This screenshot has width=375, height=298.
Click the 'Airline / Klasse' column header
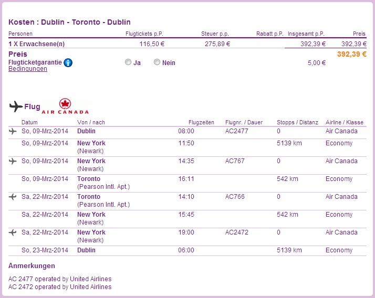click(x=345, y=122)
